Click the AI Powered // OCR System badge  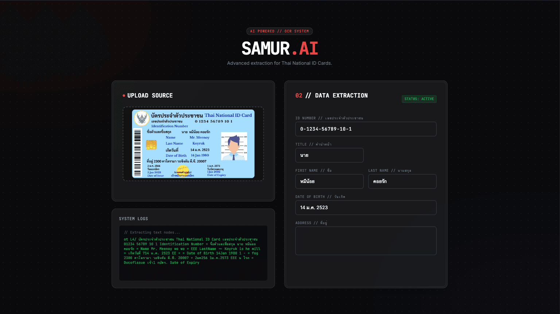[279, 31]
